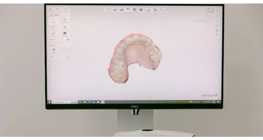Click the Analyze tool icon in left panel
Screen dimensions: 263x140
pos(54,50)
